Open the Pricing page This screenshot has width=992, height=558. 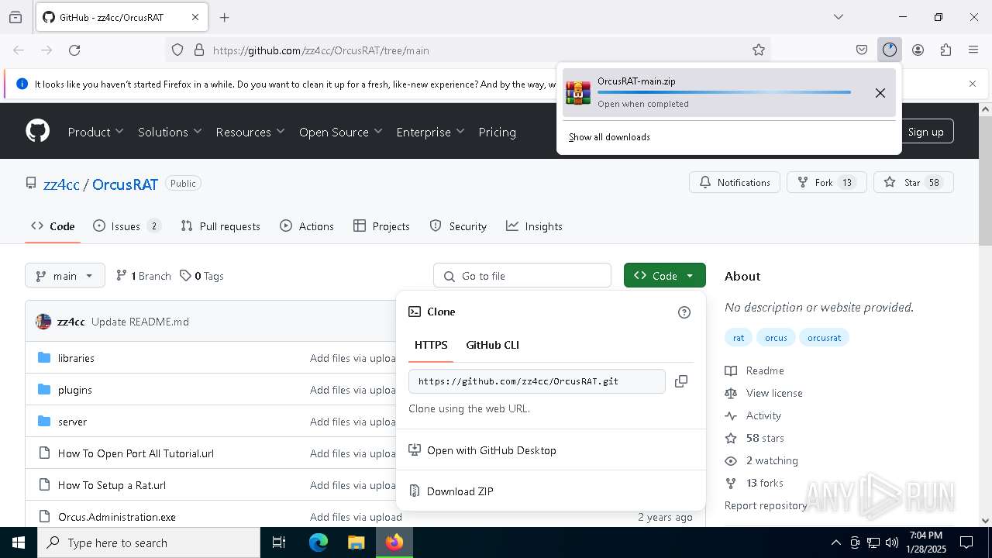[x=497, y=132]
